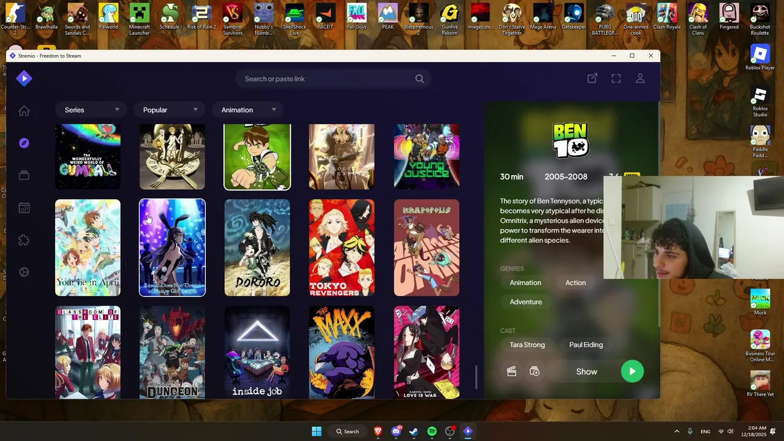Open the Clash Royale desktop icon
Viewport: 784px width, 441px height.
667,17
